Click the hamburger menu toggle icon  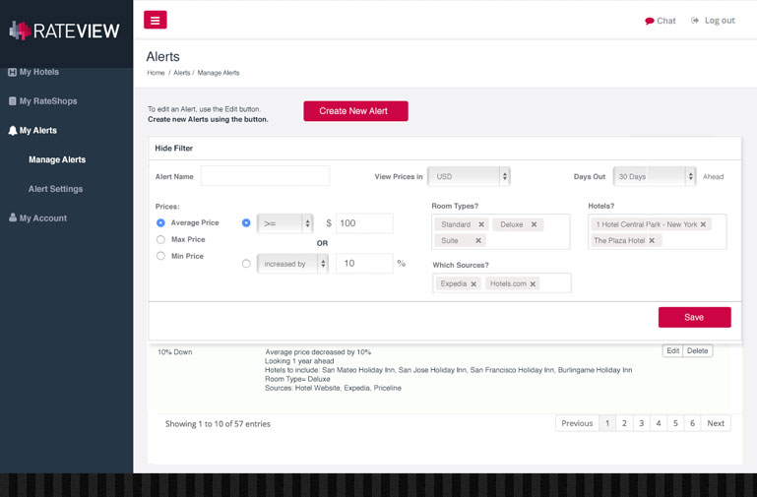[x=155, y=20]
